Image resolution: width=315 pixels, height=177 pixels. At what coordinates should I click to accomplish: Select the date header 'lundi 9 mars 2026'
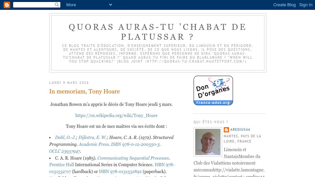(69, 83)
